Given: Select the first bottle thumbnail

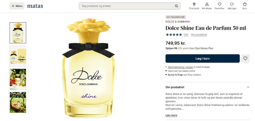Looking at the screenshot, I should [x=18, y=33].
